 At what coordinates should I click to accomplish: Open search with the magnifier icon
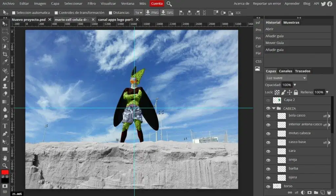click(169, 4)
